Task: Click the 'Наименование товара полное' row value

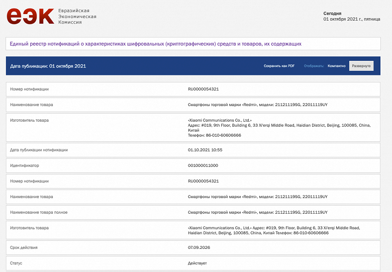Action: click(257, 212)
